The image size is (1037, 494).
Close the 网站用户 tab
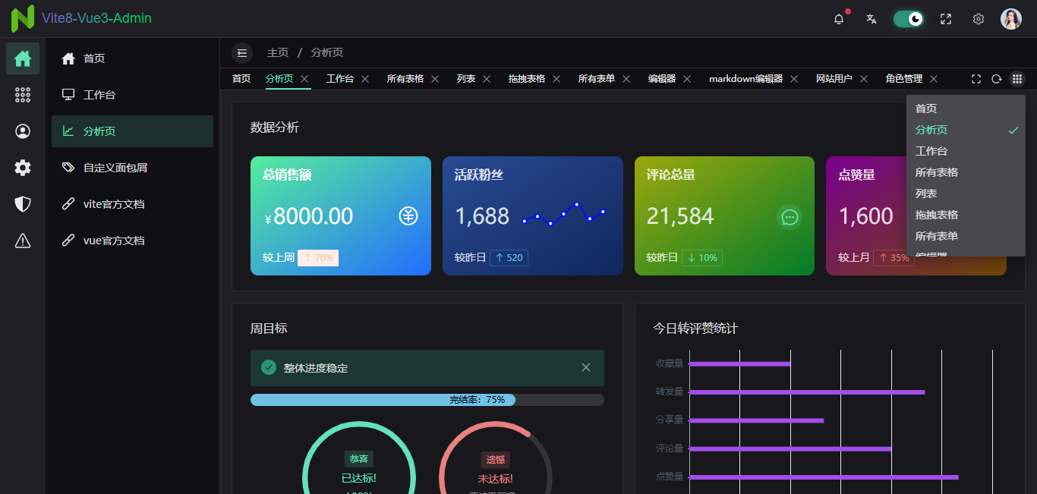(x=864, y=79)
